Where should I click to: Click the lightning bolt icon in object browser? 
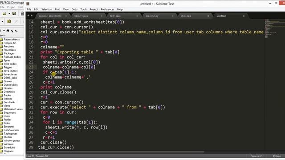[12, 31]
